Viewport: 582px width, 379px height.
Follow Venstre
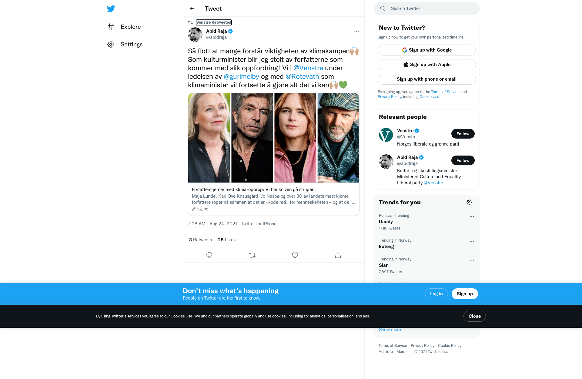click(463, 134)
